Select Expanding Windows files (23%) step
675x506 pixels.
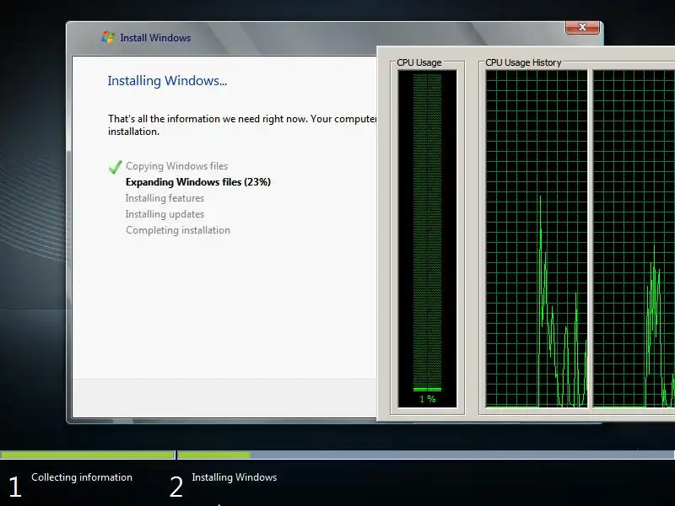click(198, 182)
